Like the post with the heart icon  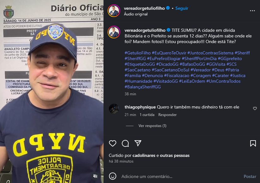(x=113, y=143)
